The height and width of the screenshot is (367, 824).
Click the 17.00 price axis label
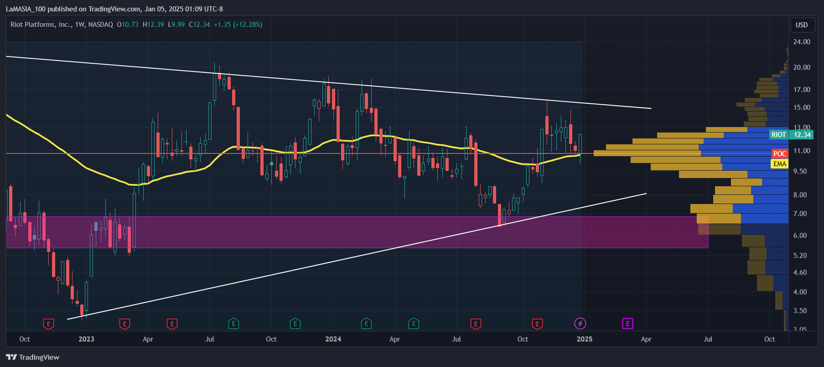tap(802, 89)
